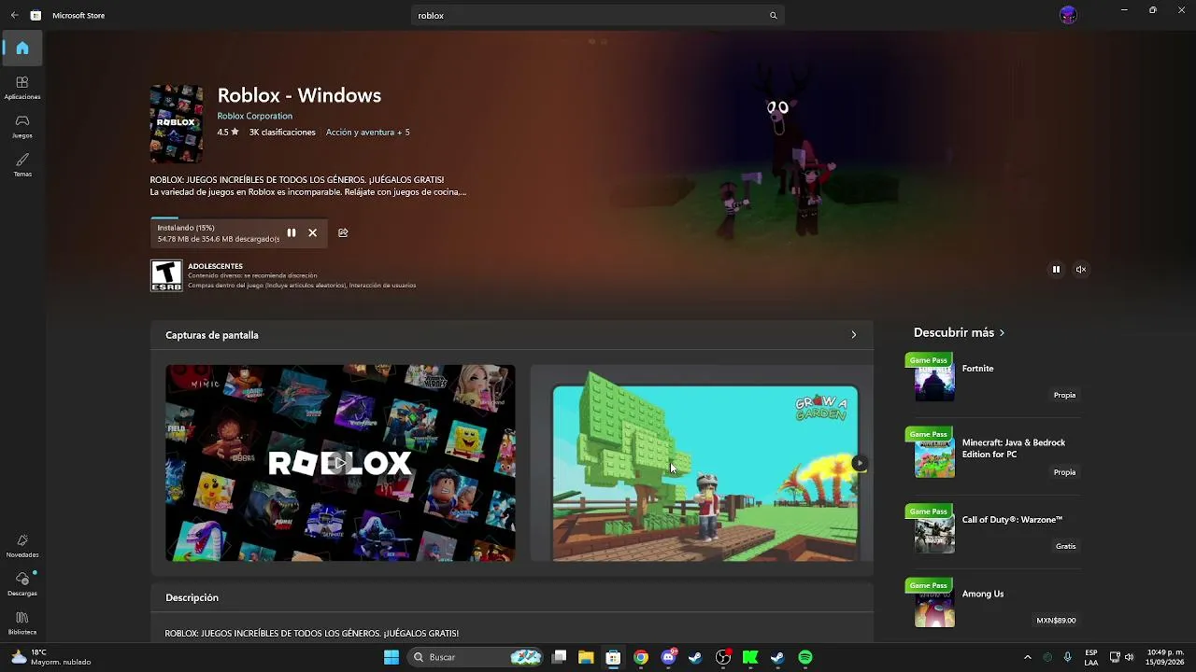Open Biblioteca in the sidebar
The image size is (1196, 672).
(22, 623)
